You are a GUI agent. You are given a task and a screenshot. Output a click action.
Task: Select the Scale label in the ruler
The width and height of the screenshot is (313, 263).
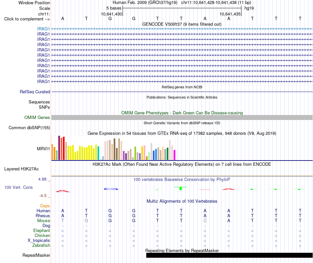coord(44,8)
